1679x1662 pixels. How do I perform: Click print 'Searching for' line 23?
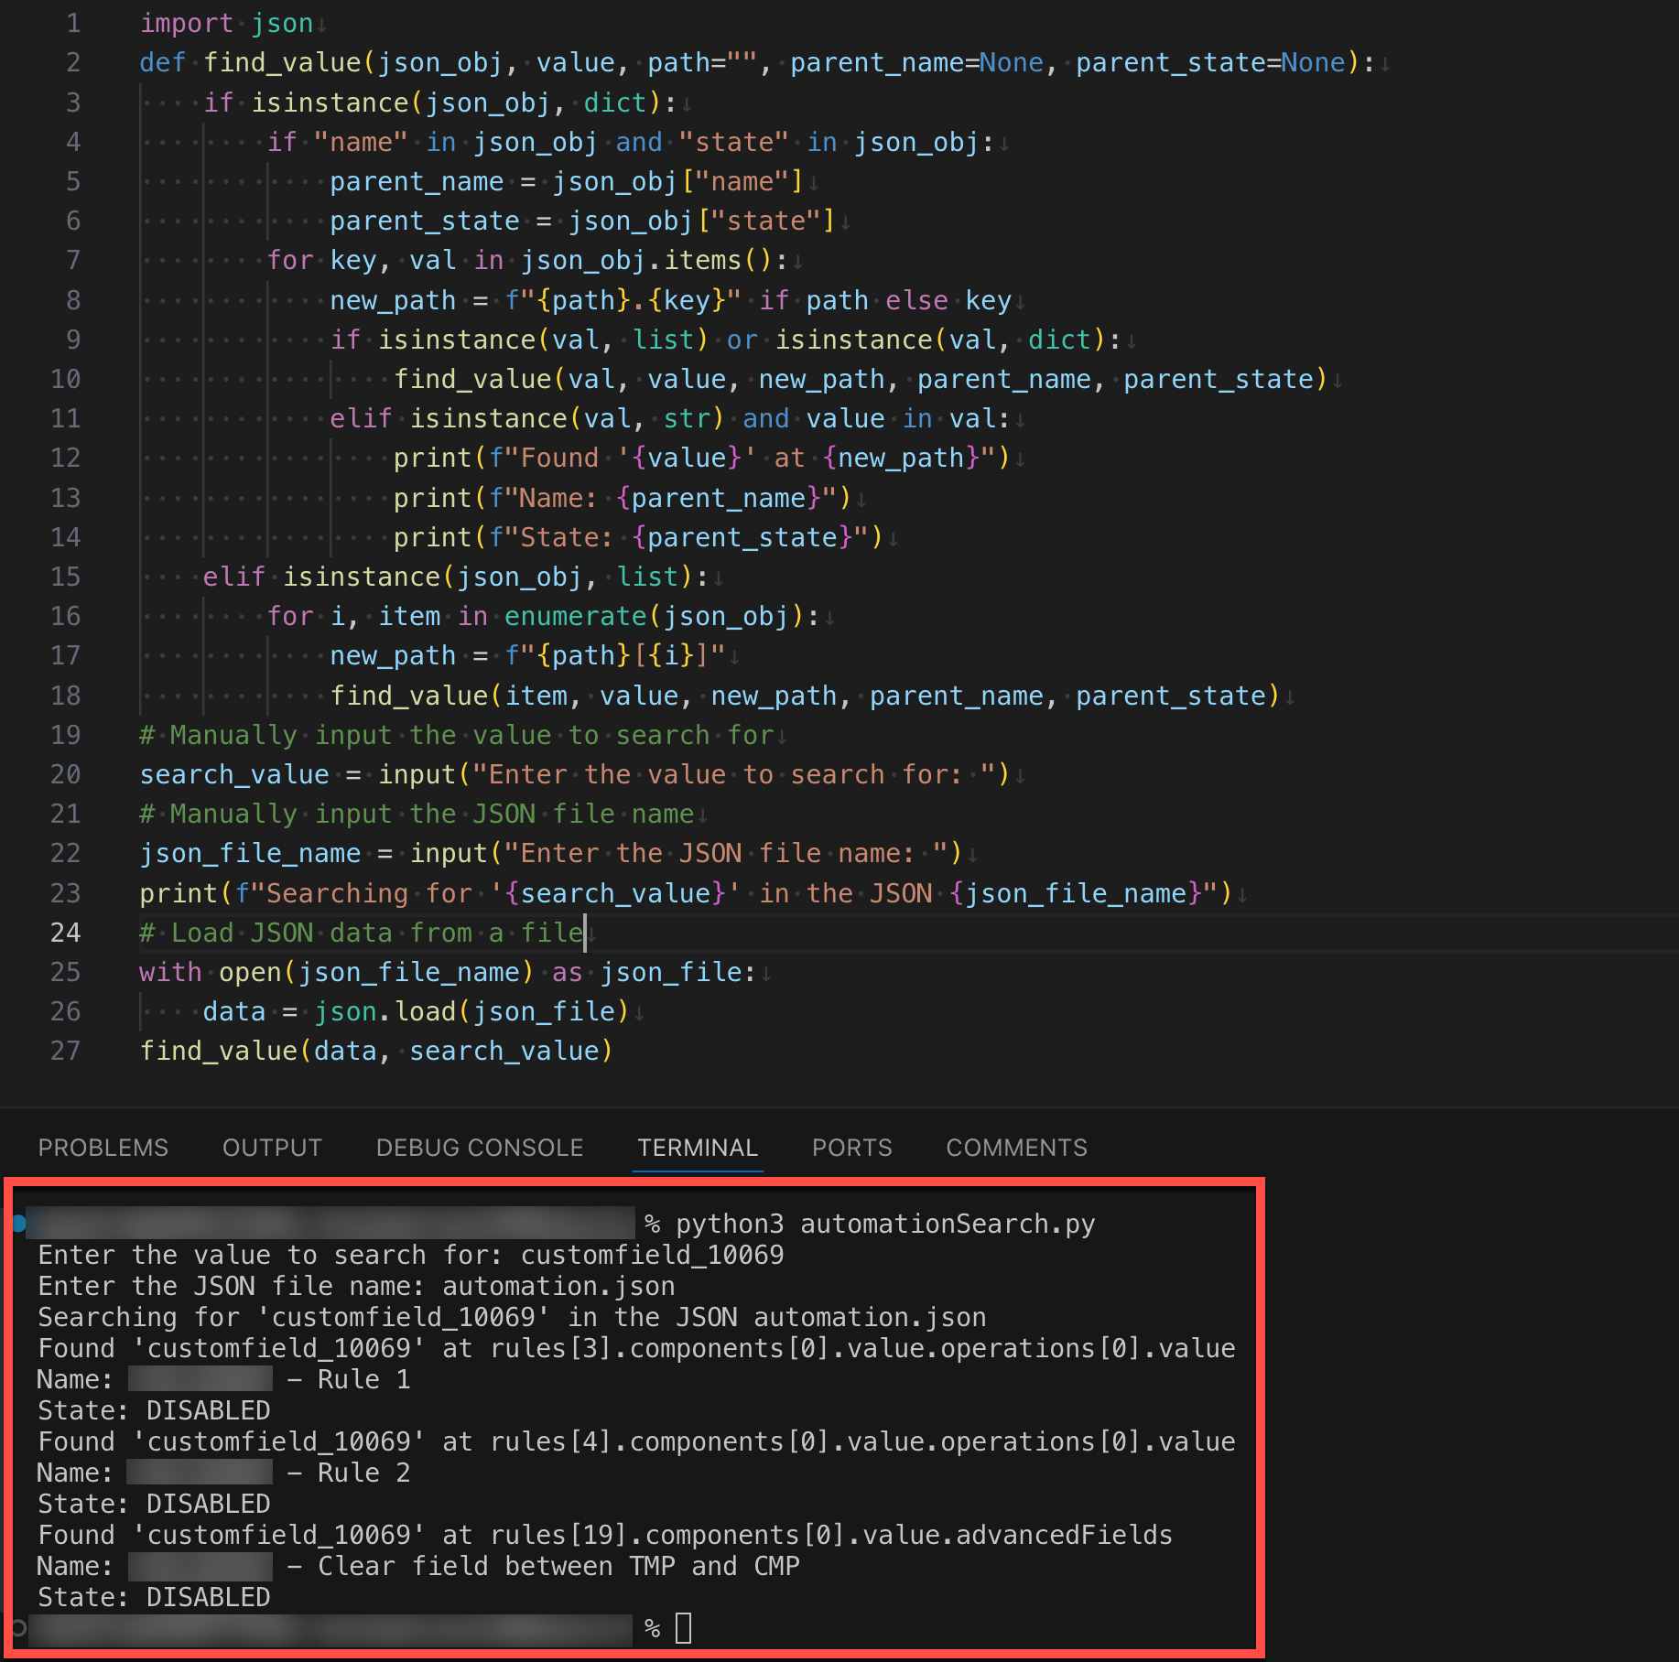(x=686, y=893)
